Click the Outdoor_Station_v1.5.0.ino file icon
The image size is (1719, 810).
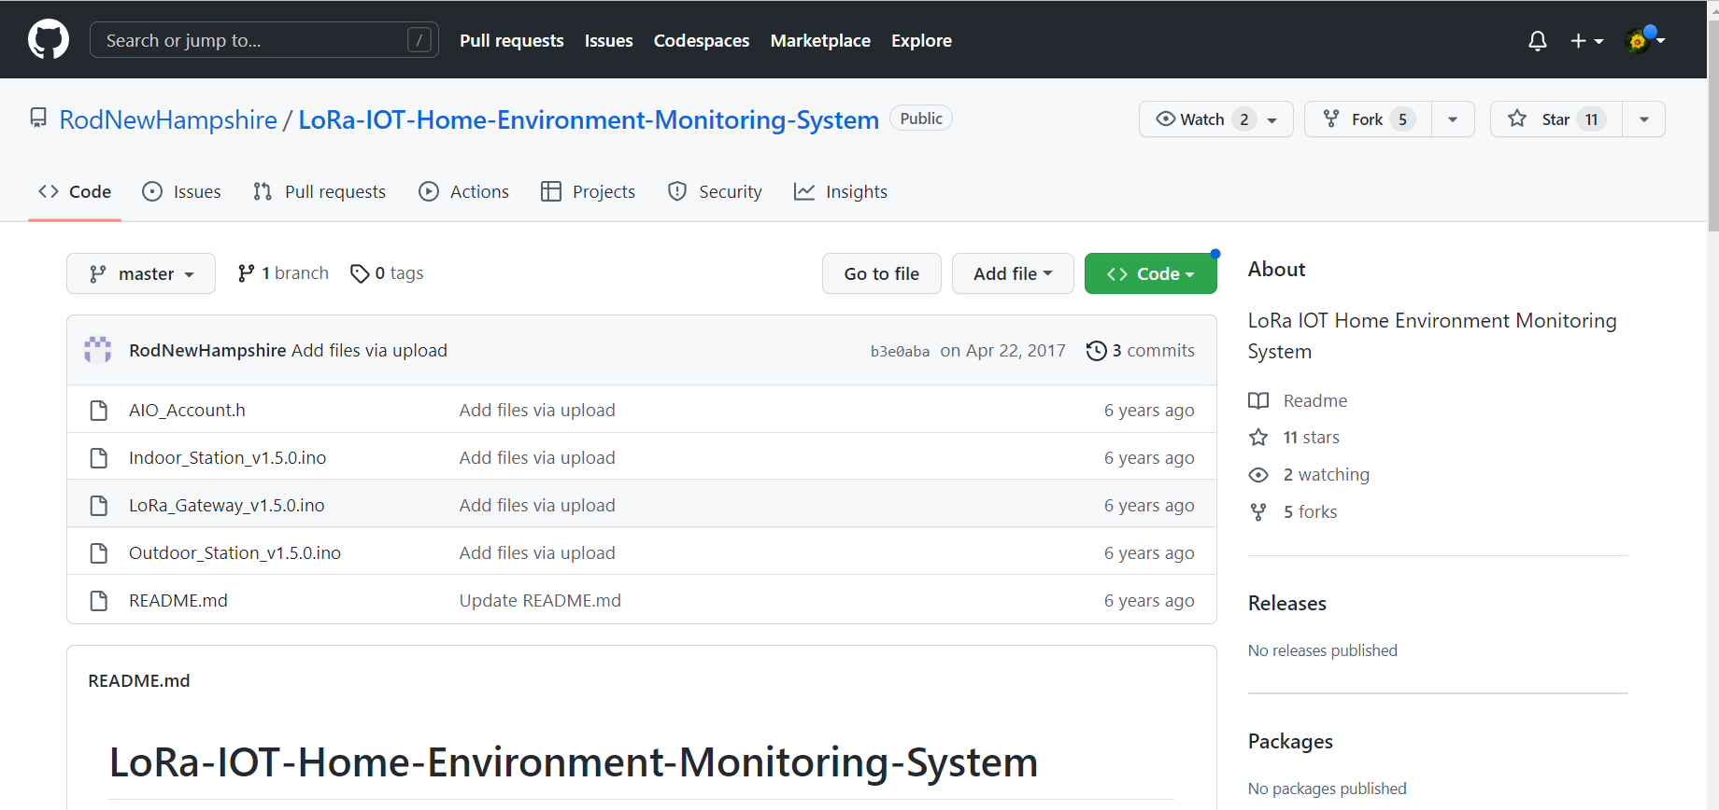(x=98, y=553)
